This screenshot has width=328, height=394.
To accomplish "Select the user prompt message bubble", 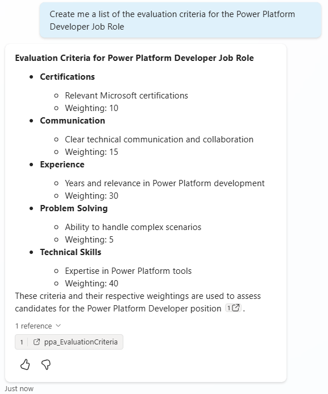I will (180, 20).
